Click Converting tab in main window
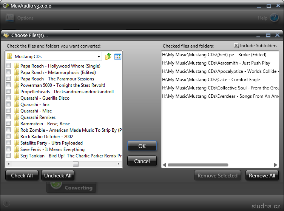The height and width of the screenshot is (211, 284). click(71, 187)
